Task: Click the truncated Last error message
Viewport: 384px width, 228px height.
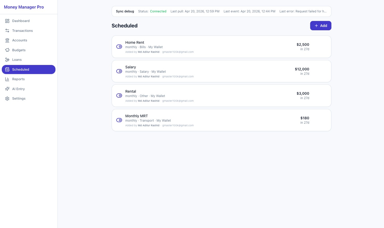Action: pyautogui.click(x=303, y=11)
